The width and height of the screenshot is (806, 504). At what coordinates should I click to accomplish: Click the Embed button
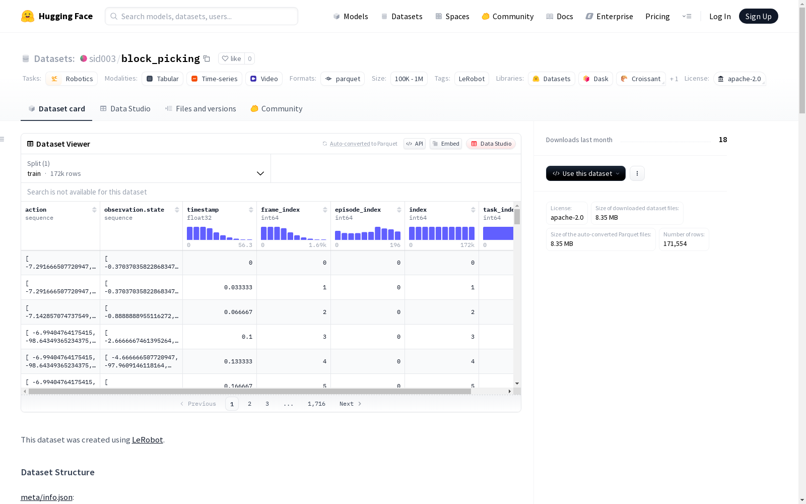446,144
